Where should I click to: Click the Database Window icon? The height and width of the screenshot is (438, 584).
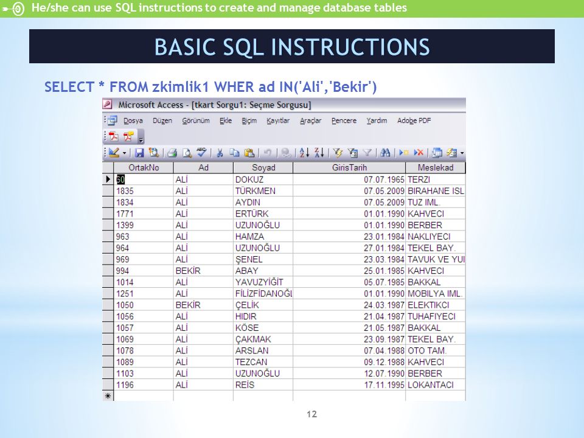(437, 153)
